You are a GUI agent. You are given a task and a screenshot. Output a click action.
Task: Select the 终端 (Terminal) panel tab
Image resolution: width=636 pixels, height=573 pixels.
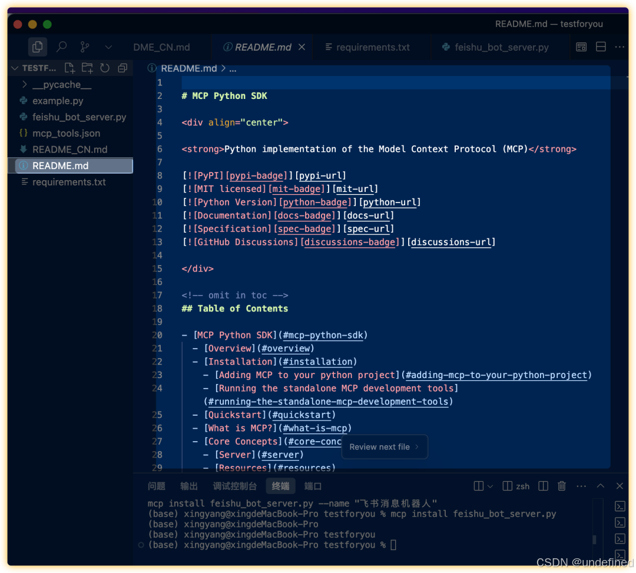[x=280, y=486]
